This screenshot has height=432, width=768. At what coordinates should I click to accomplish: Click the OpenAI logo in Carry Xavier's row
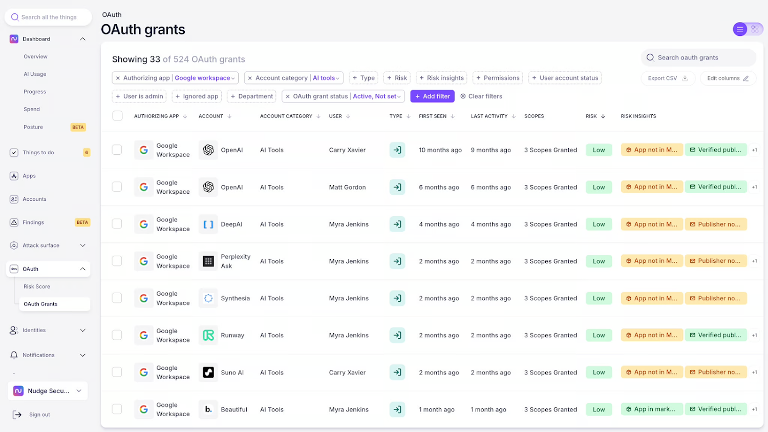pyautogui.click(x=208, y=150)
